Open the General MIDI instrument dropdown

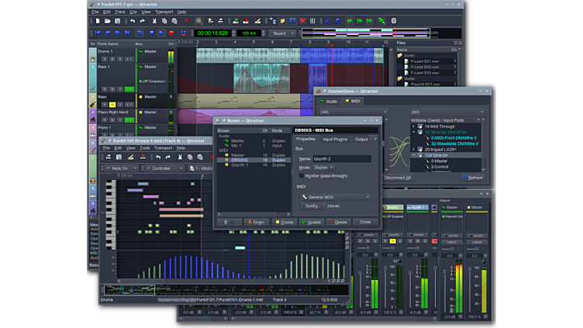(335, 197)
